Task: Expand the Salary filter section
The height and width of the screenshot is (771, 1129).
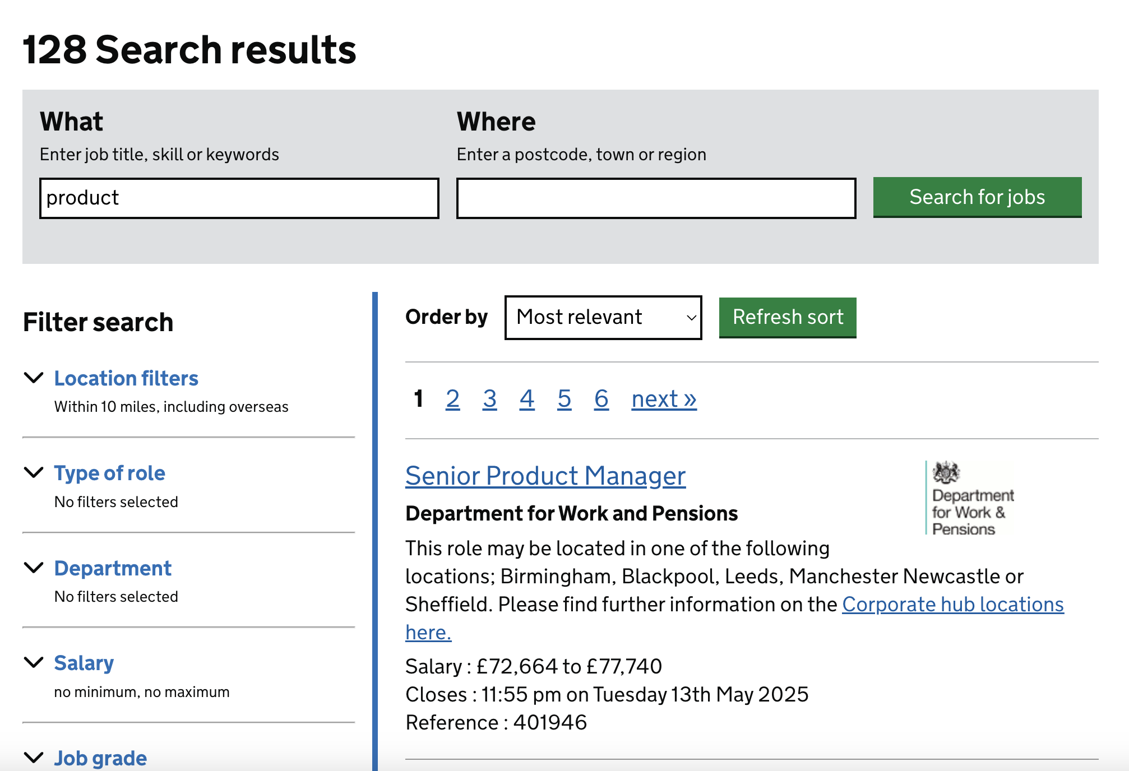Action: pyautogui.click(x=84, y=663)
